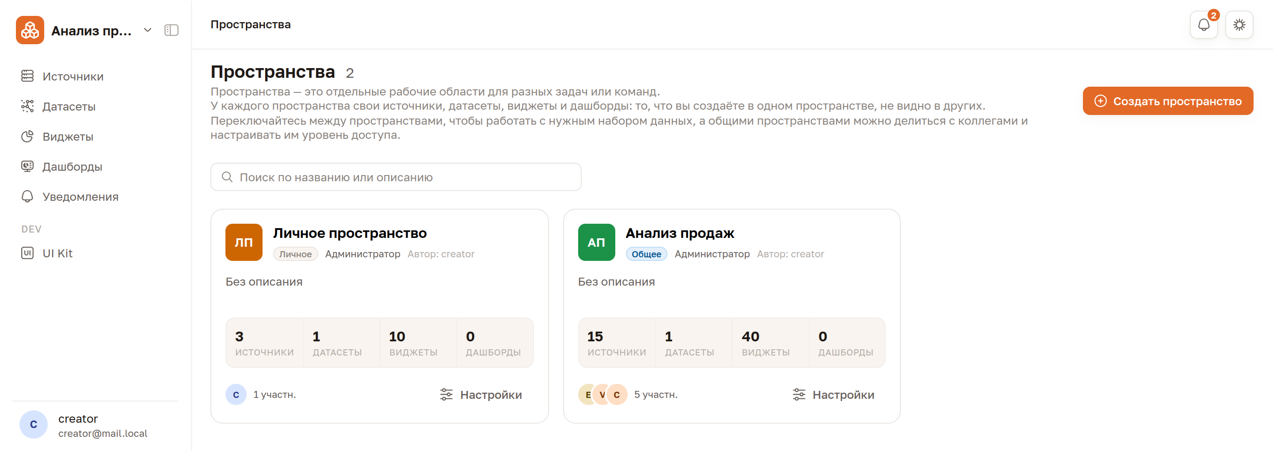Click plus icon on create button
This screenshot has height=451, width=1273.
[1100, 101]
